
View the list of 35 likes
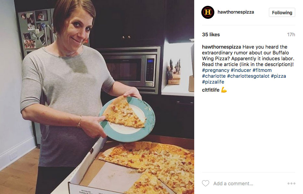[x=211, y=34]
